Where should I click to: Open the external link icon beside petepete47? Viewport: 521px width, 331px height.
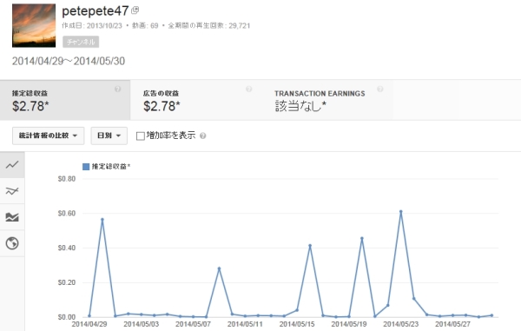[135, 10]
